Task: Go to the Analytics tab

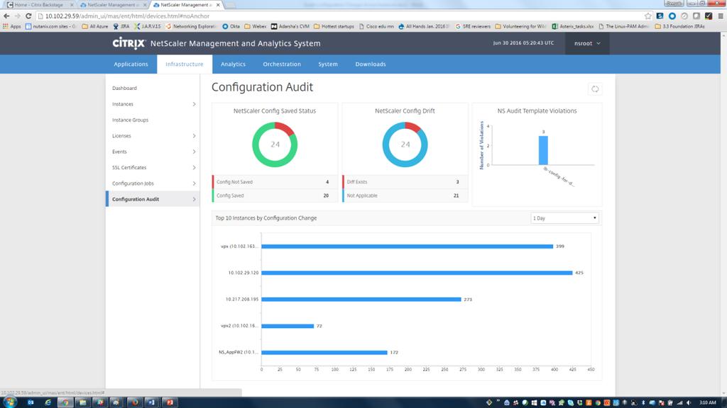Action: coord(233,64)
